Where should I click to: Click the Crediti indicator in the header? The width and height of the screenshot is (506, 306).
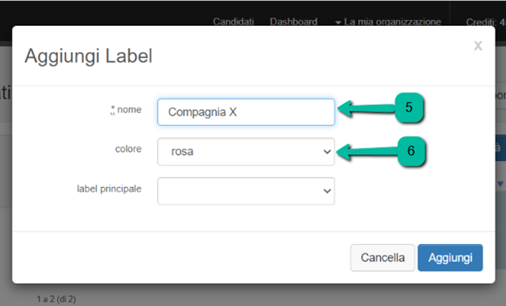coord(486,22)
